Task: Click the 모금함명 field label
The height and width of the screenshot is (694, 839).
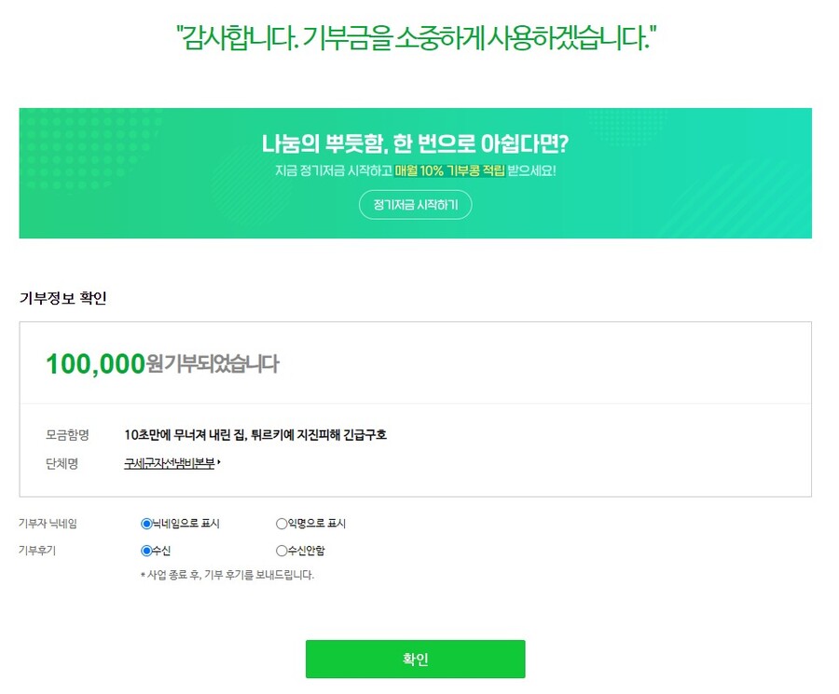Action: 66,435
